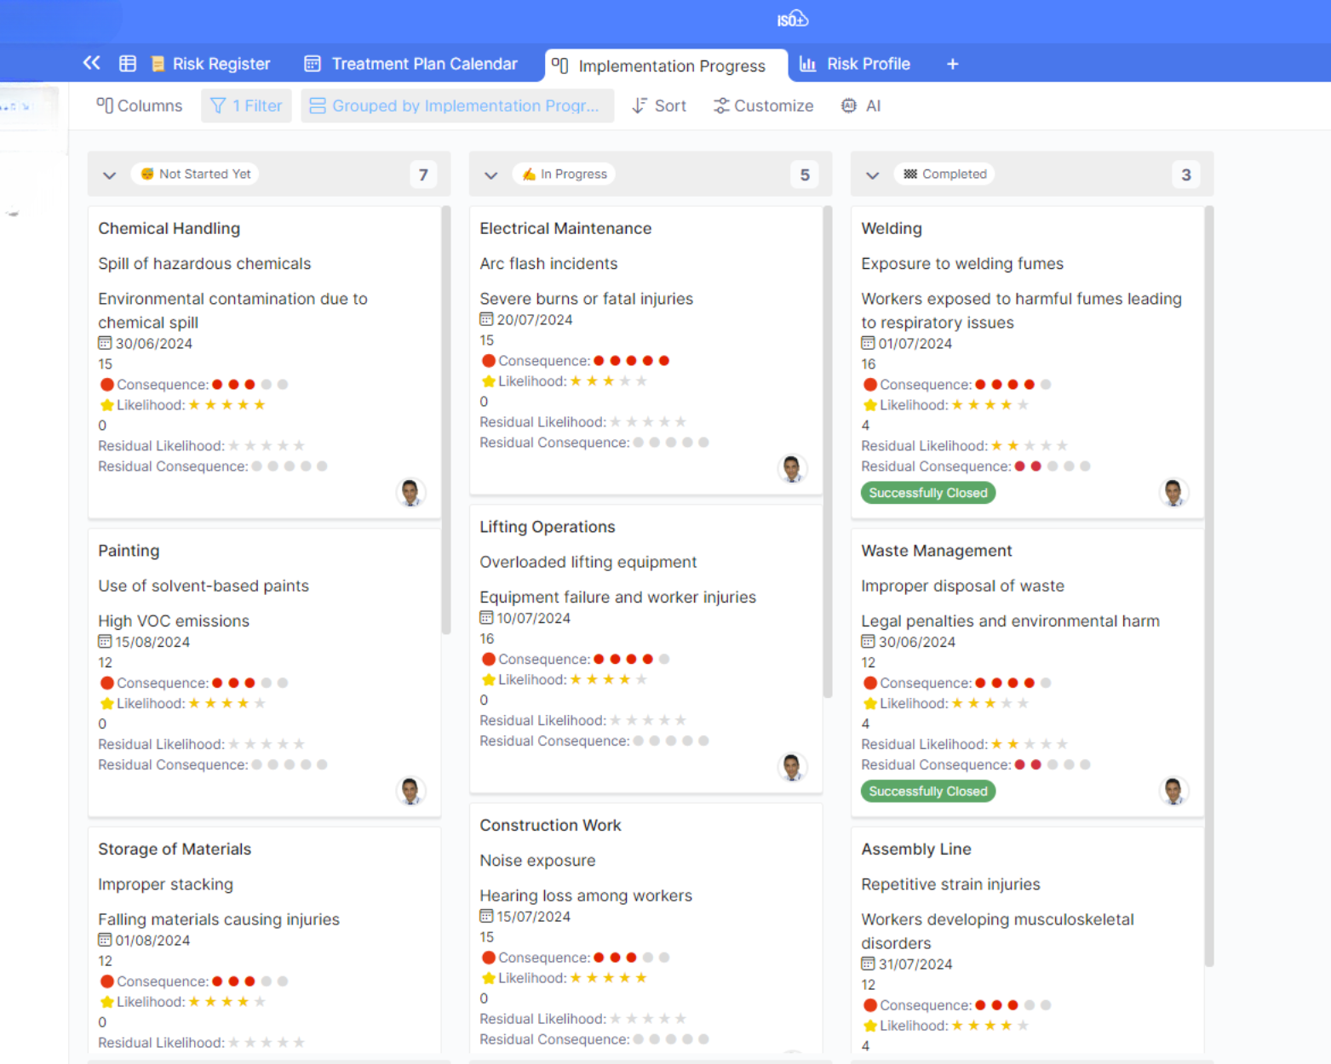1331x1064 pixels.
Task: Switch to the Risk Register tab
Action: [x=211, y=64]
